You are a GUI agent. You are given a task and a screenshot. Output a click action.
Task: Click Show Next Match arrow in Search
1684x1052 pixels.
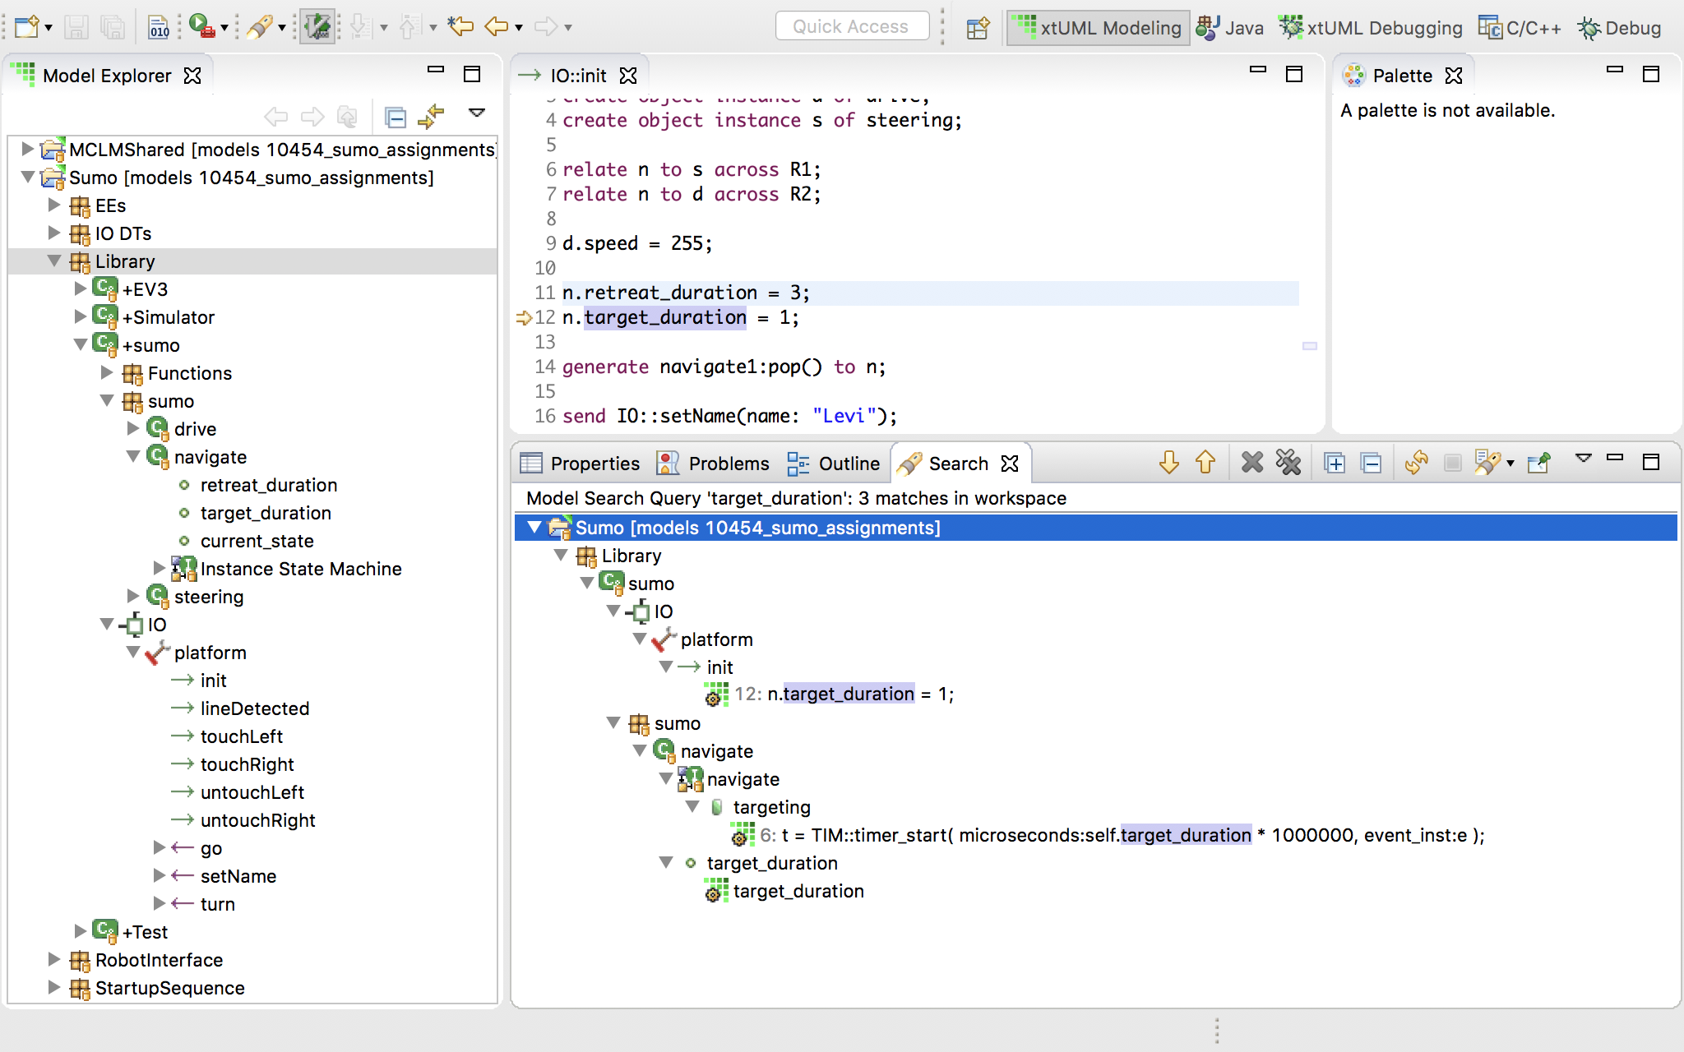tap(1168, 463)
